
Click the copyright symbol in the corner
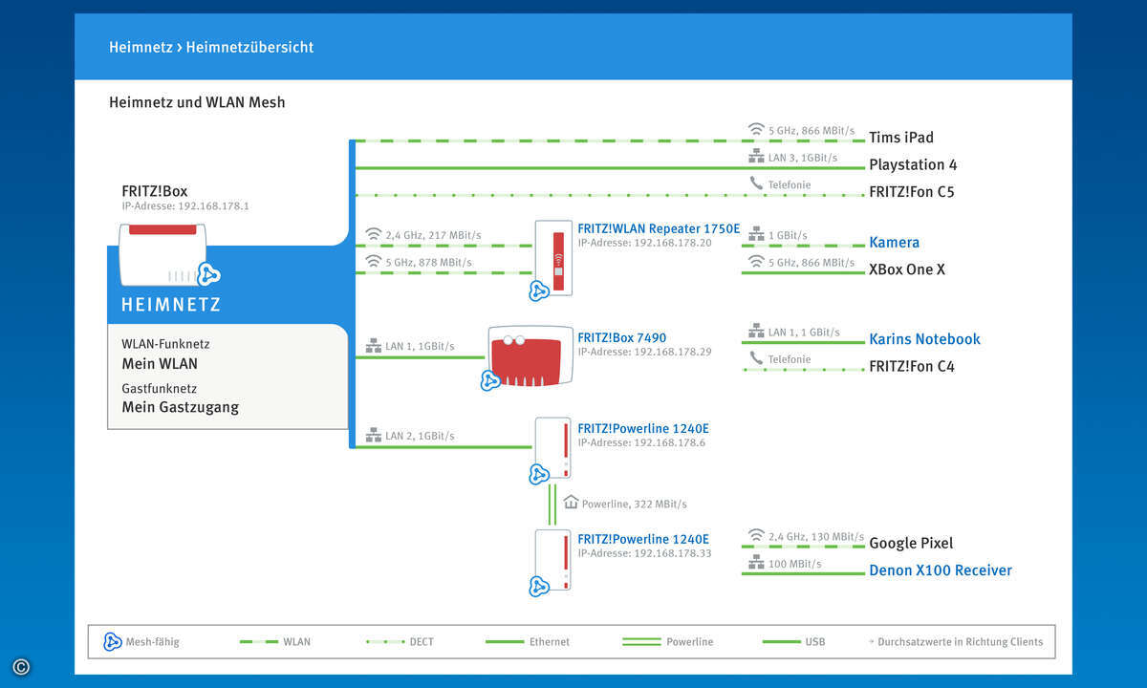tap(21, 667)
